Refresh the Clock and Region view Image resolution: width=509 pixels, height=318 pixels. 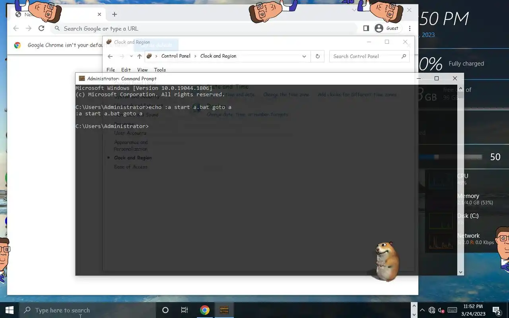318,56
